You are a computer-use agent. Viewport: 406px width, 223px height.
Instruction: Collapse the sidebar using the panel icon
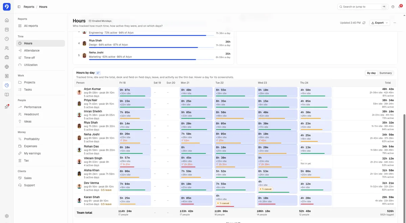pos(19,7)
